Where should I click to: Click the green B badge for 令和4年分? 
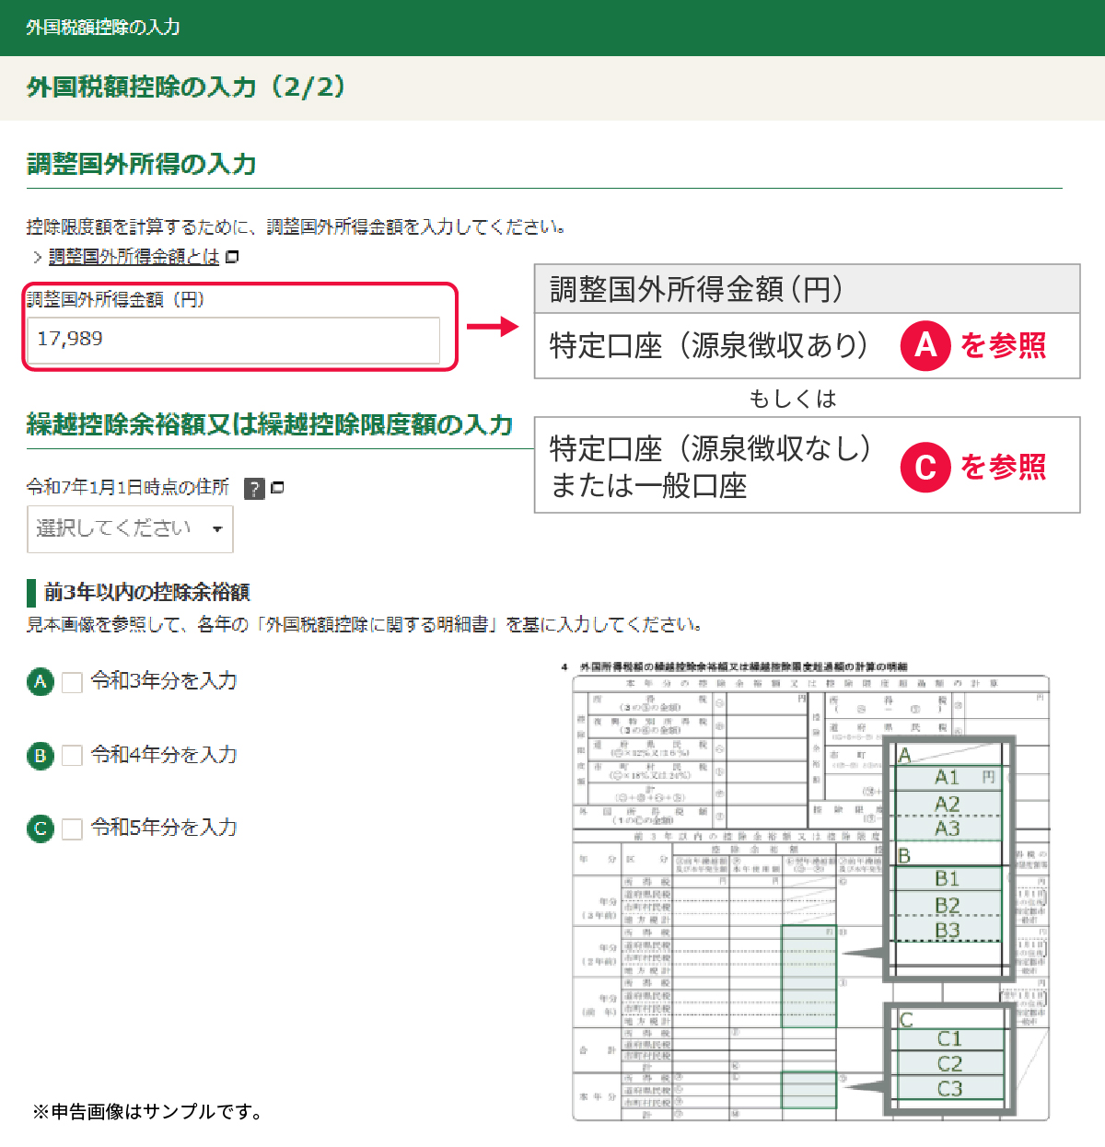[41, 756]
